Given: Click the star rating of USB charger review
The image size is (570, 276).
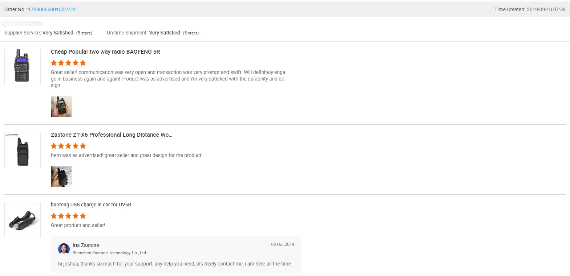Looking at the screenshot, I should coord(68,216).
